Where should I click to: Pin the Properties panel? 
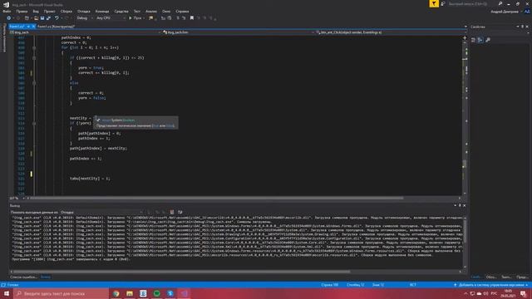[x=523, y=27]
